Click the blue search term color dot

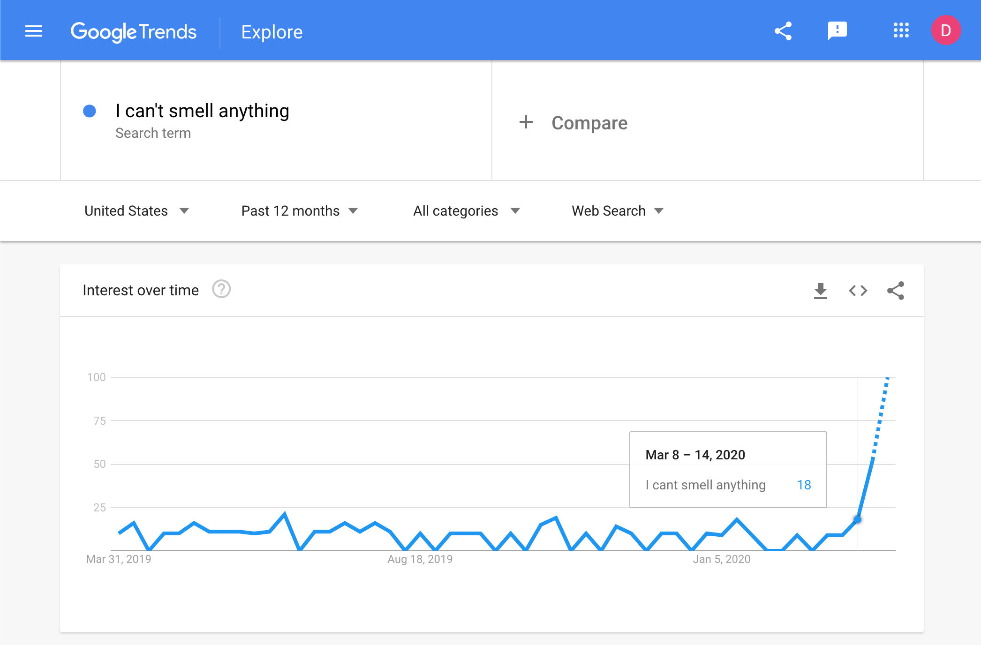pos(90,111)
